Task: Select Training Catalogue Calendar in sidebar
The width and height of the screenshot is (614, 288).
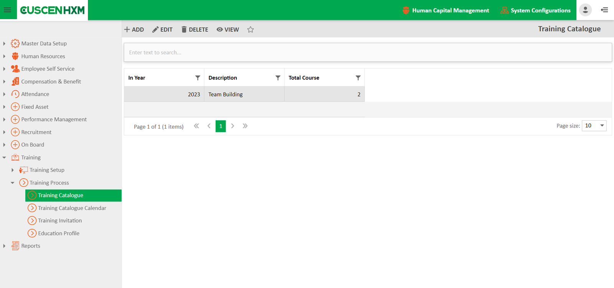Action: 72,208
